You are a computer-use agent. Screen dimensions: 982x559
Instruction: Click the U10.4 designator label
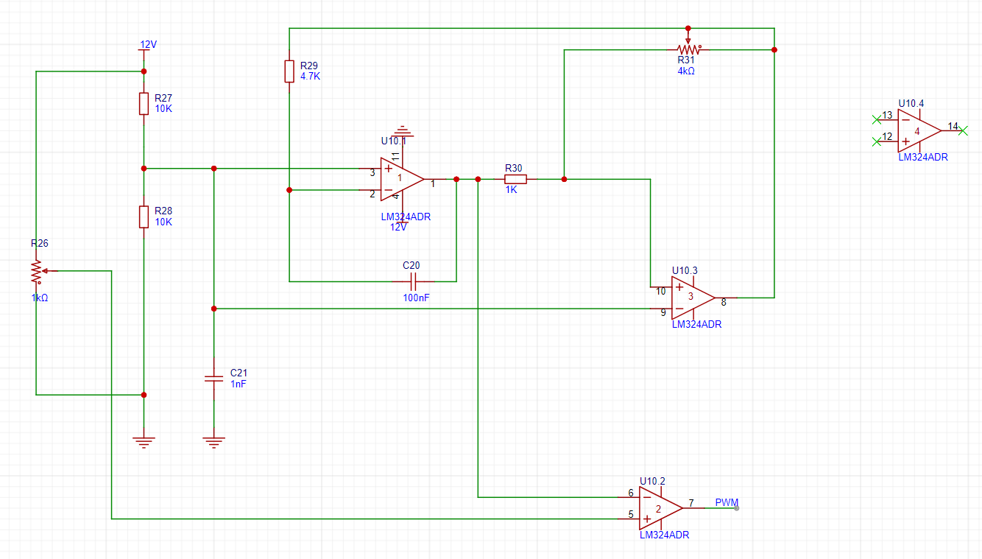[x=911, y=103]
